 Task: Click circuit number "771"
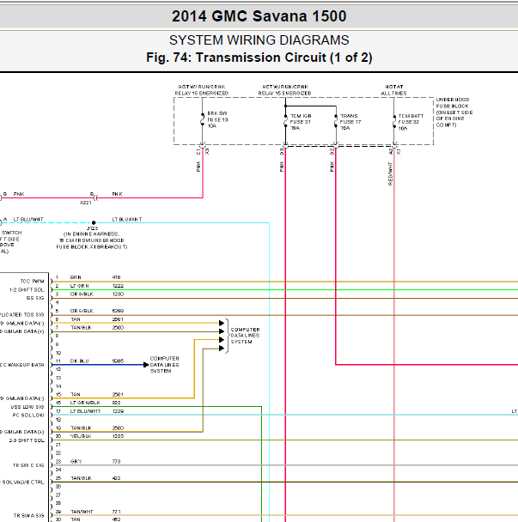click(x=116, y=512)
